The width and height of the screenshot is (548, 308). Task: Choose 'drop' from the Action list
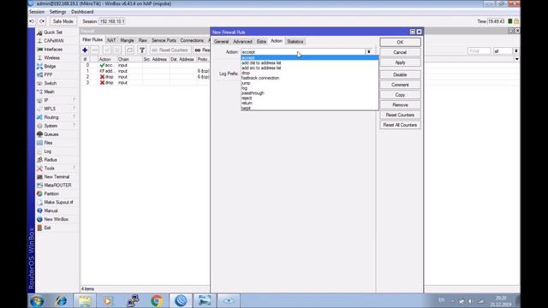246,73
